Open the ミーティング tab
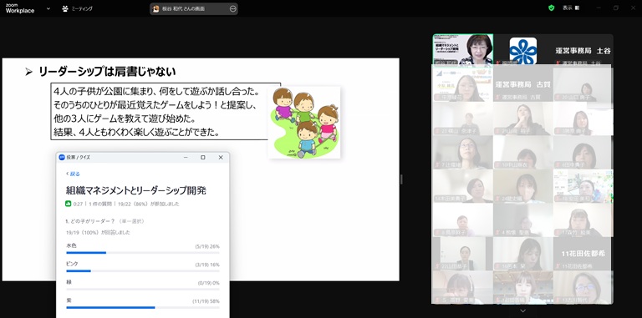 (x=78, y=8)
